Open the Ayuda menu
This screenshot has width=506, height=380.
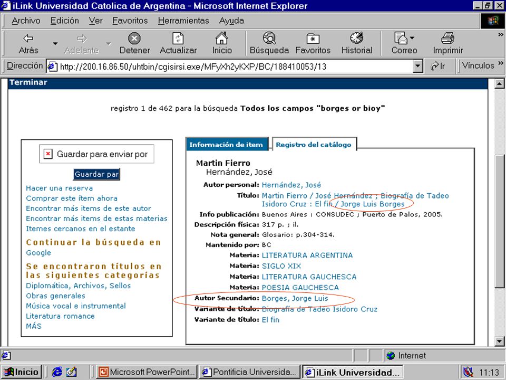tap(231, 21)
